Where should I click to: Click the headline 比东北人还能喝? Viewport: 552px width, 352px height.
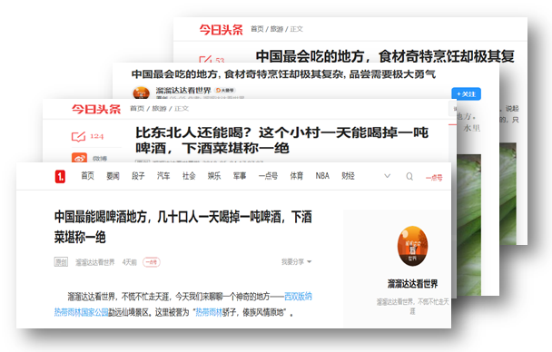282,141
